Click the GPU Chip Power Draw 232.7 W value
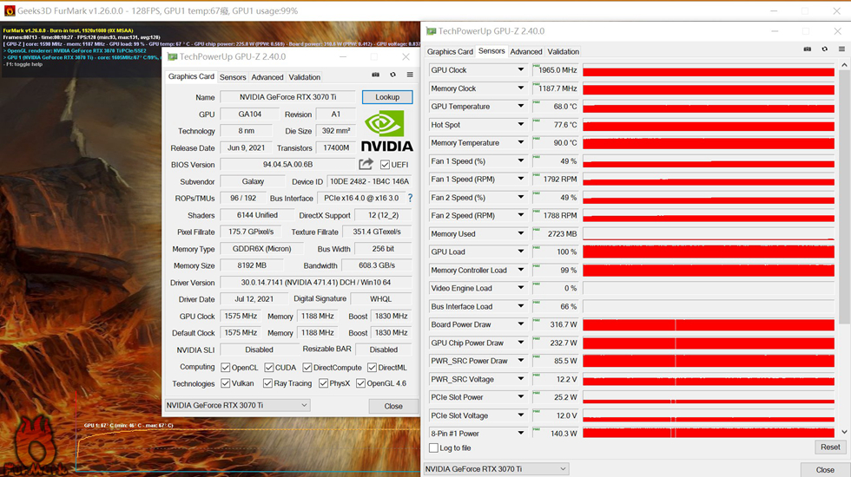Image resolution: width=851 pixels, height=477 pixels. [556, 343]
